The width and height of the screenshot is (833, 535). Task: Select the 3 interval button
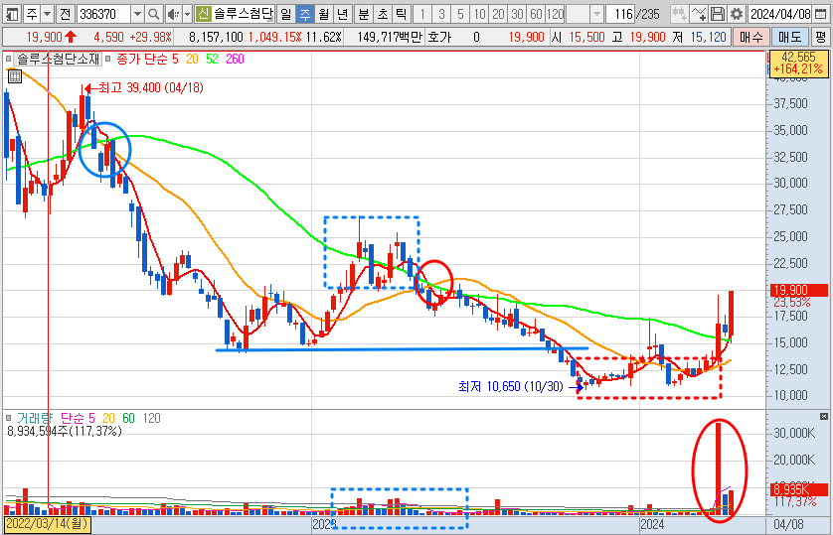(441, 14)
